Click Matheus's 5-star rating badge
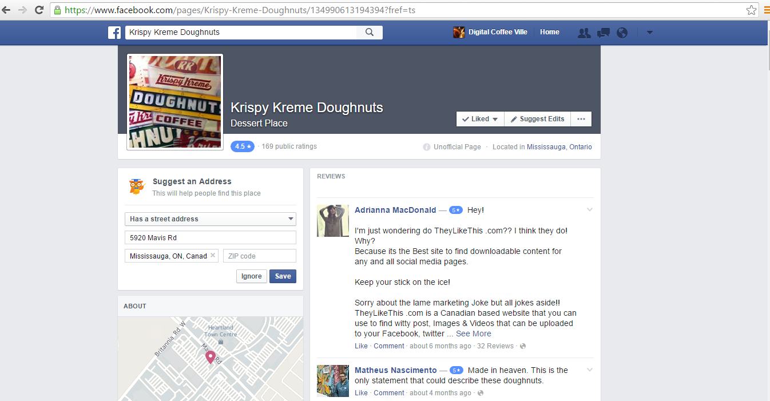This screenshot has width=770, height=401. point(456,370)
